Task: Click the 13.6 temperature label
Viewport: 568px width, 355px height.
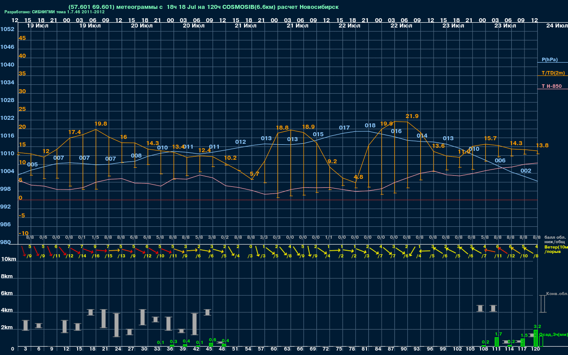Action: (x=438, y=146)
